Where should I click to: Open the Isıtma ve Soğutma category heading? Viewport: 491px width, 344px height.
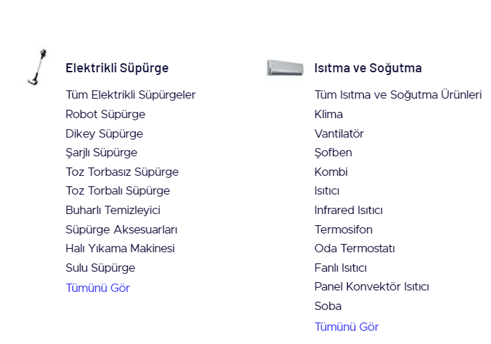(x=368, y=68)
